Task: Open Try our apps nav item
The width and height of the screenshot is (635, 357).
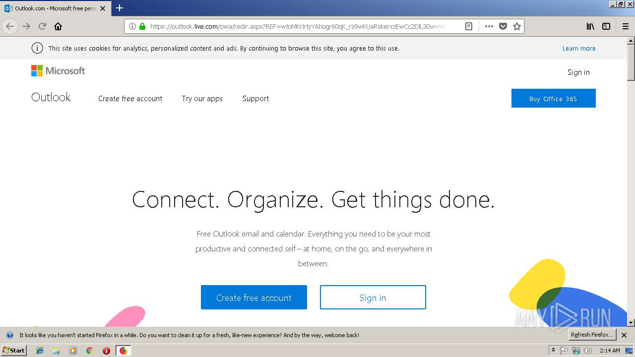Action: (x=202, y=99)
